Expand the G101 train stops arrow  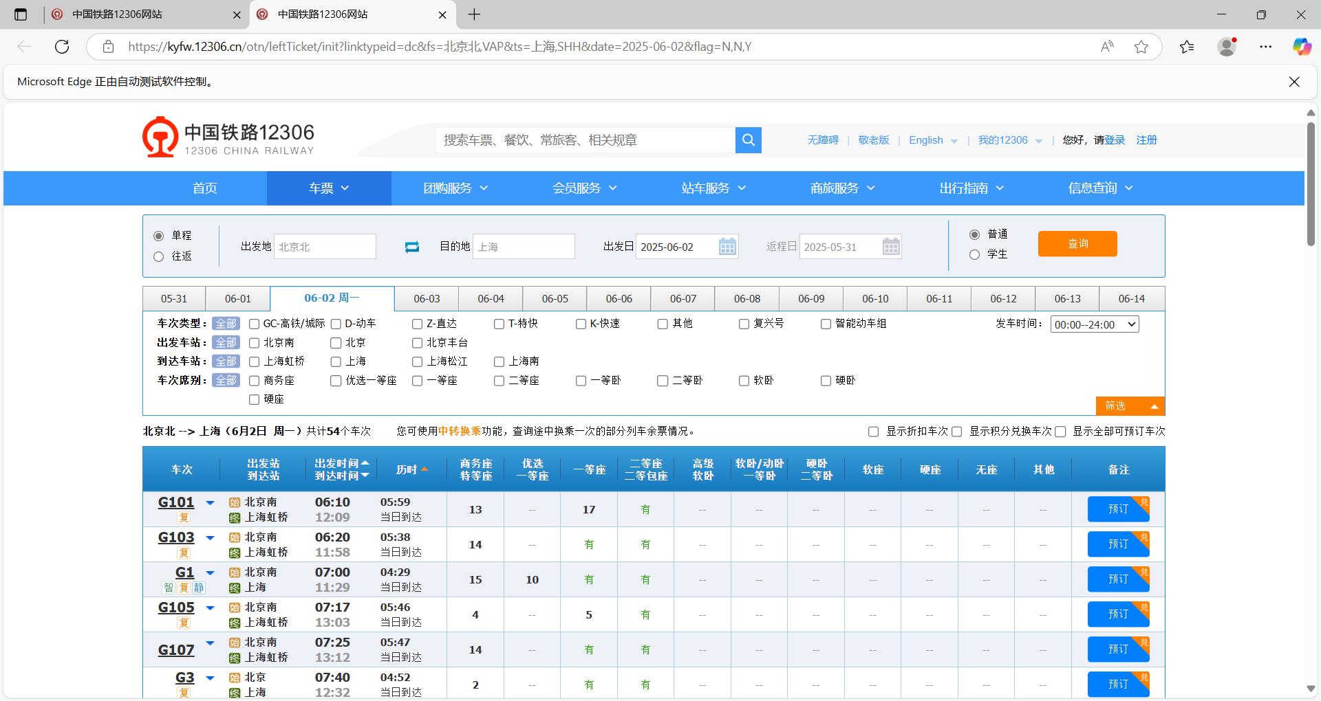coord(211,503)
